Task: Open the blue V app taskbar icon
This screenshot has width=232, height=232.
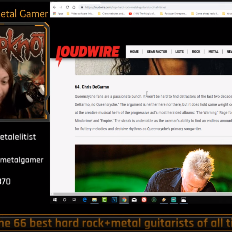Action: point(114,200)
